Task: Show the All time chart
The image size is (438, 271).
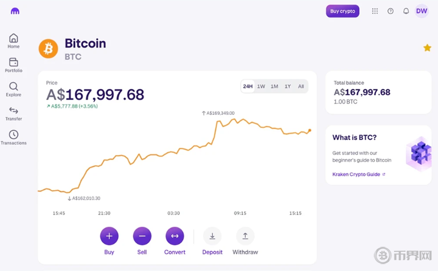Action: point(301,87)
